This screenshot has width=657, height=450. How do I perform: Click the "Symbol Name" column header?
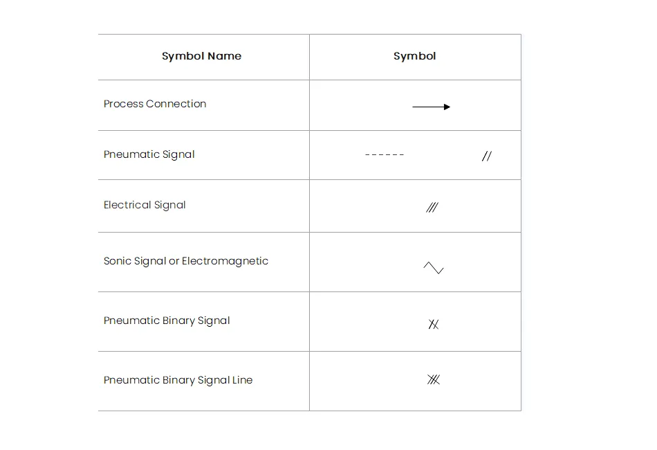(x=201, y=56)
